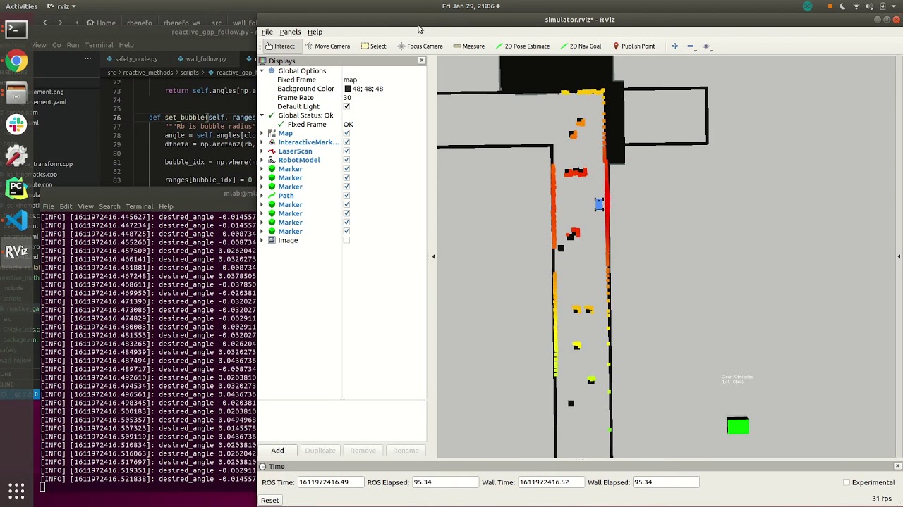
Task: Open the system tools wrench icon in dock
Action: click(x=16, y=156)
